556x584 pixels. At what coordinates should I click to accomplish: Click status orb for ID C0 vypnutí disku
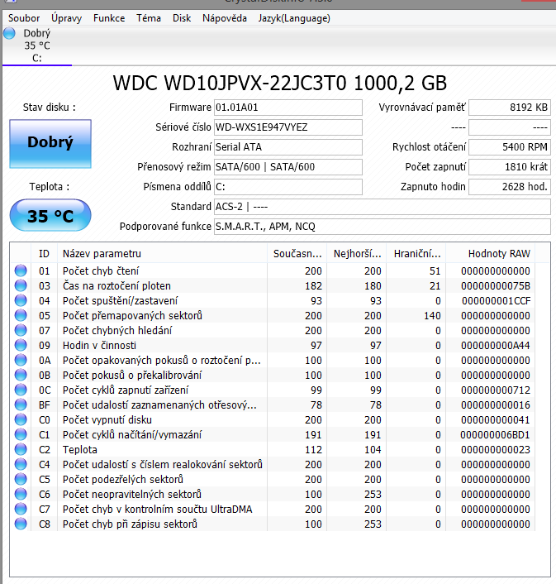(x=21, y=419)
